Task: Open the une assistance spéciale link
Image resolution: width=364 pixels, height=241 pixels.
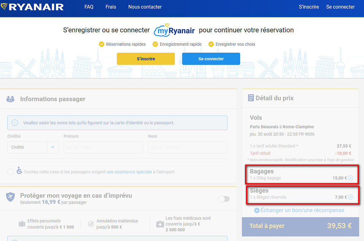Action: (129, 172)
